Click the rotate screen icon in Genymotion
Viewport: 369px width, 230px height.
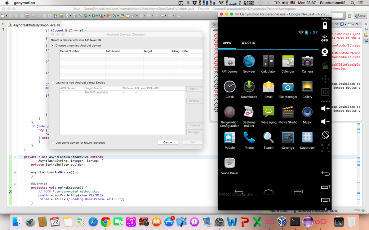pos(325,135)
